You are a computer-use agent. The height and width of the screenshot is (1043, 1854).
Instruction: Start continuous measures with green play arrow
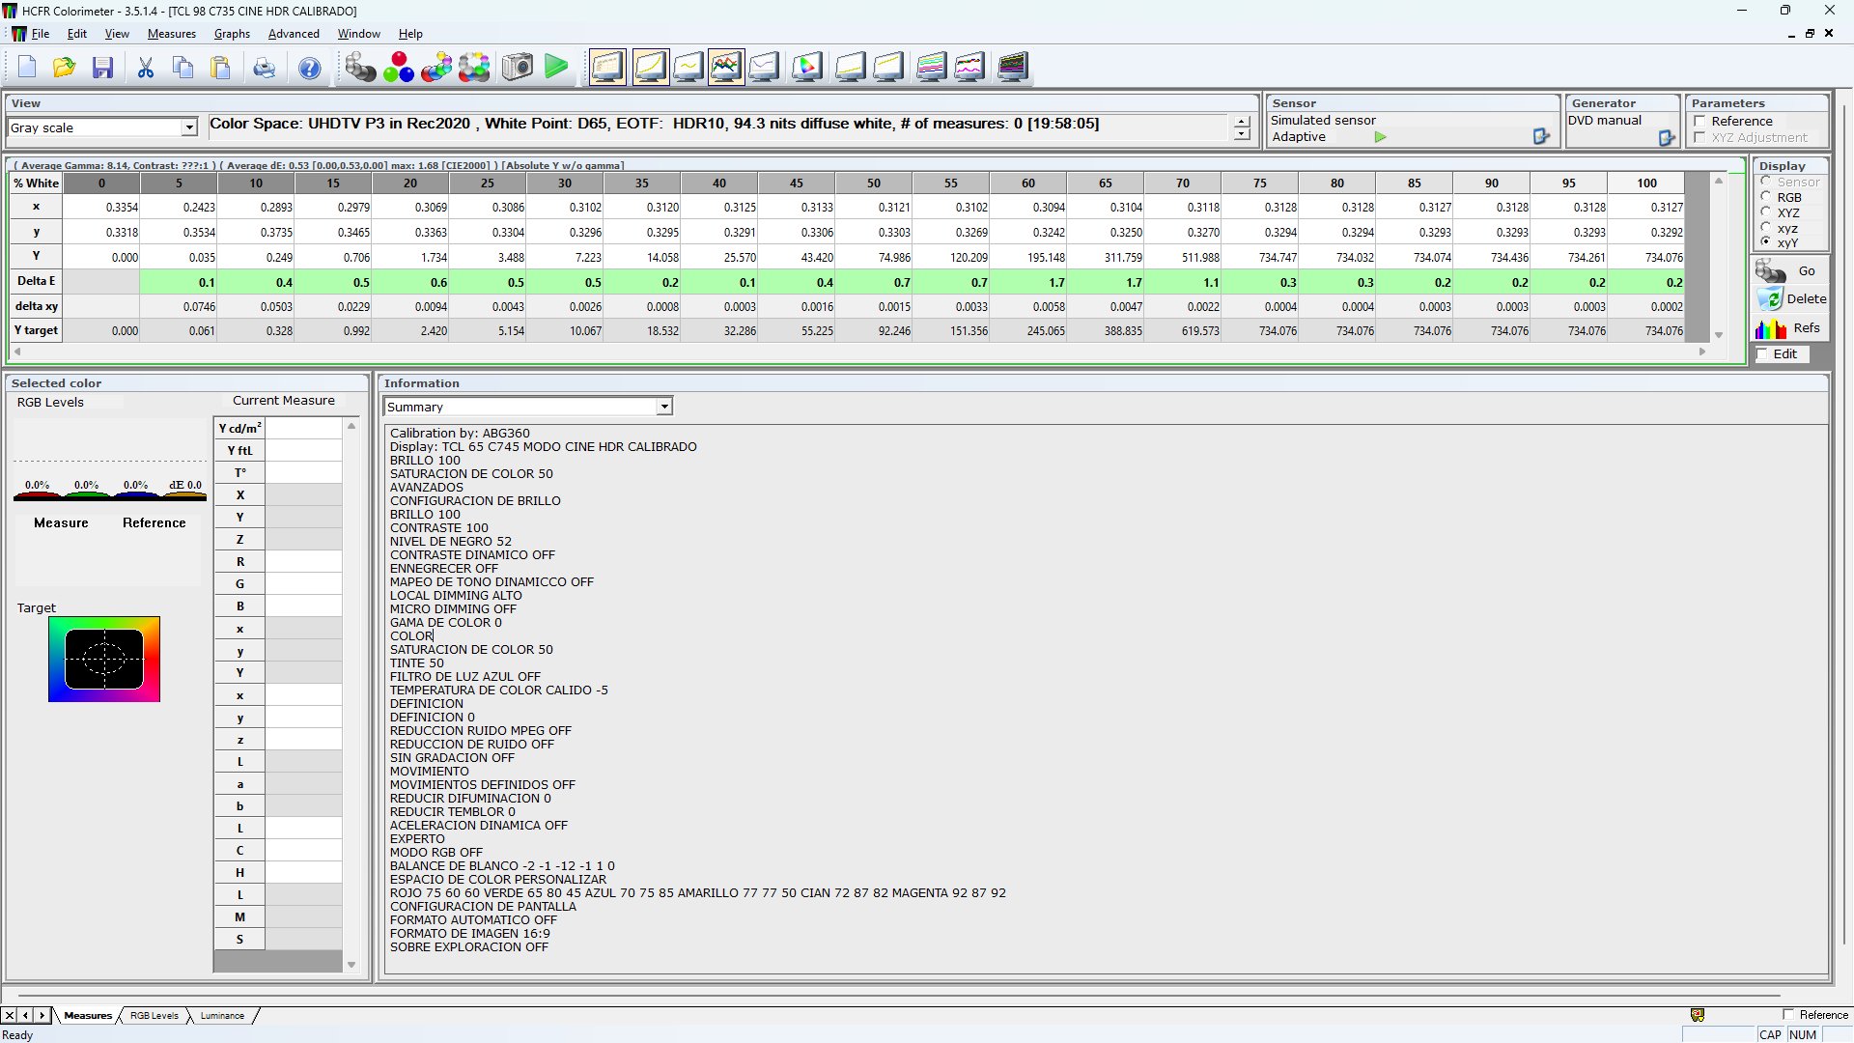(556, 67)
